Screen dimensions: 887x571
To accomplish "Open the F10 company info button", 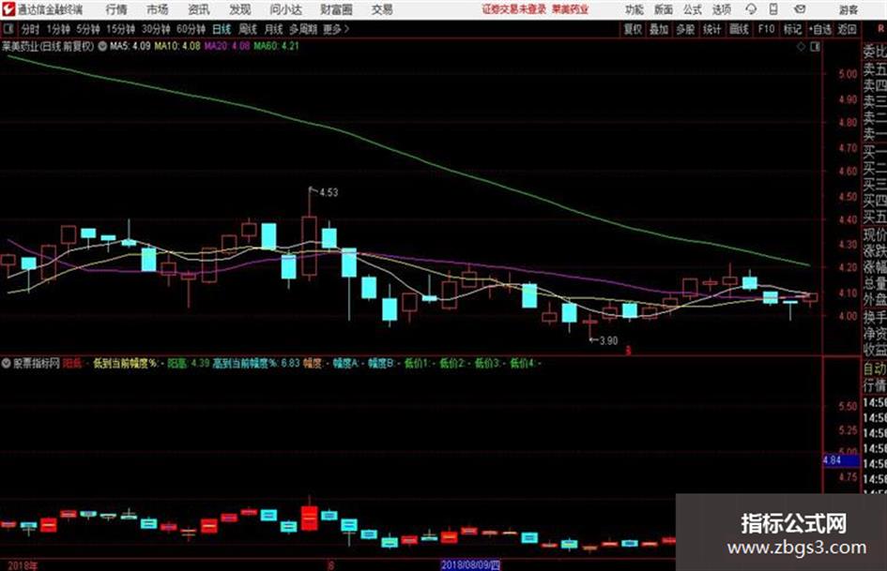I will tap(766, 29).
